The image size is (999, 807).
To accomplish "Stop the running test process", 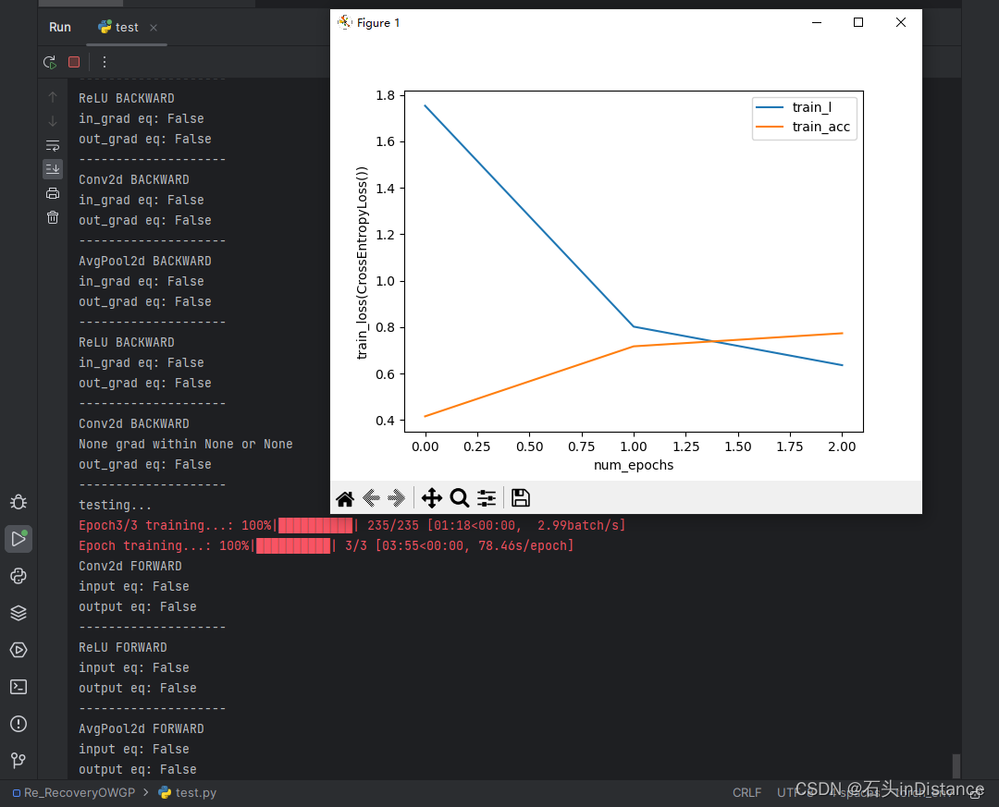I will coord(73,62).
